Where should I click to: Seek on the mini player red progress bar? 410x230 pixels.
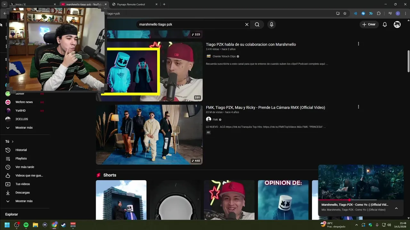[361, 200]
